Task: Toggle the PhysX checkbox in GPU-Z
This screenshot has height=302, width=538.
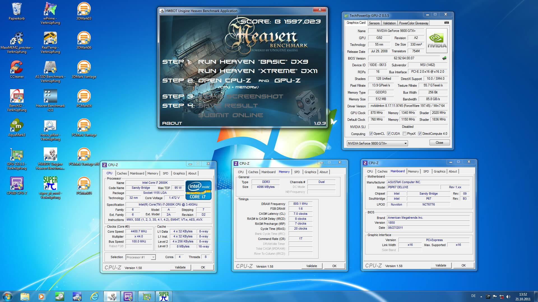Action: coord(404,134)
